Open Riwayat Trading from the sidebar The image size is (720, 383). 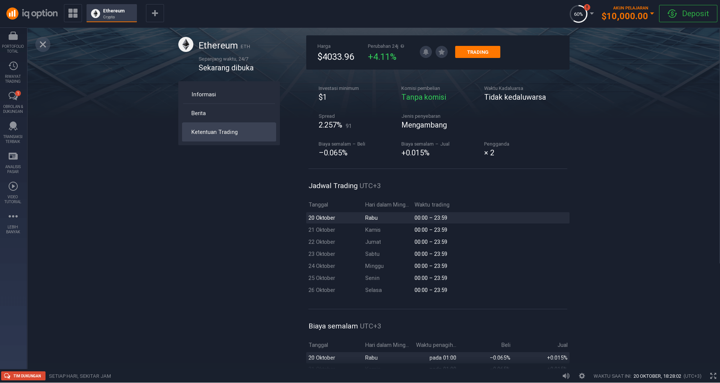pos(13,71)
